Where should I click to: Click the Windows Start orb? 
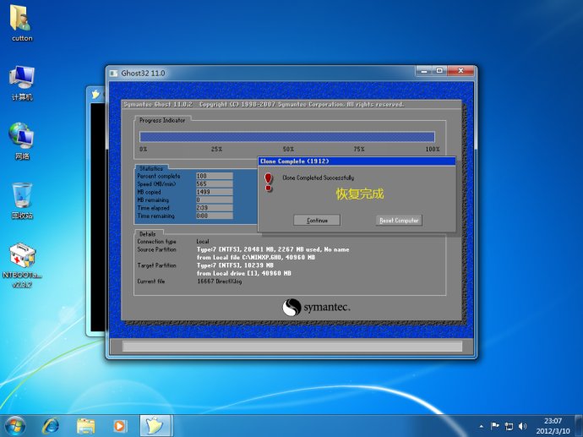15,426
